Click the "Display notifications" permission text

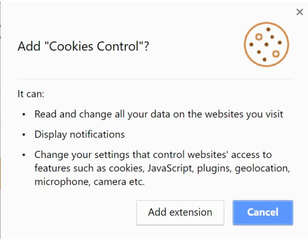pyautogui.click(x=79, y=135)
